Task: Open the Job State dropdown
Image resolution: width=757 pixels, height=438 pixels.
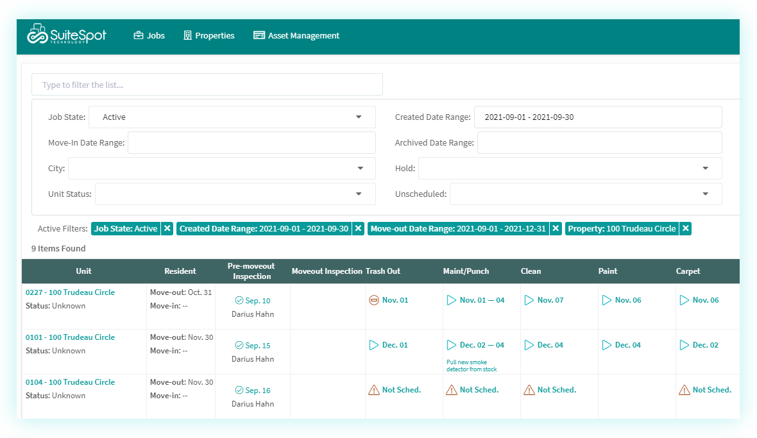Action: point(358,117)
